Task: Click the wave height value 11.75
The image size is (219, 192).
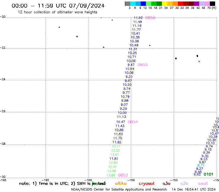Action: coord(117,138)
